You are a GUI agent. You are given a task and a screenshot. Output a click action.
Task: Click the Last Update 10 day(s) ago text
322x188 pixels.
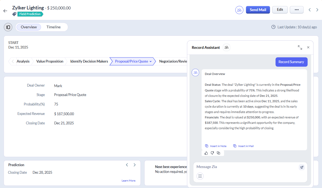click(297, 27)
